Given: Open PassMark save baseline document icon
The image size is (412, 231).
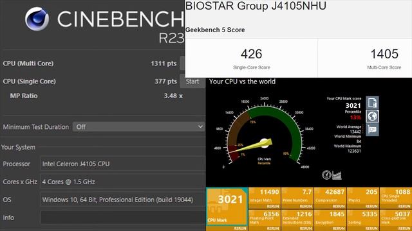Looking at the screenshot, I should 372,103.
